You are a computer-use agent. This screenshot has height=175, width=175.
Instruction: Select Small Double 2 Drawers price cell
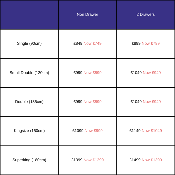[x=145, y=73]
